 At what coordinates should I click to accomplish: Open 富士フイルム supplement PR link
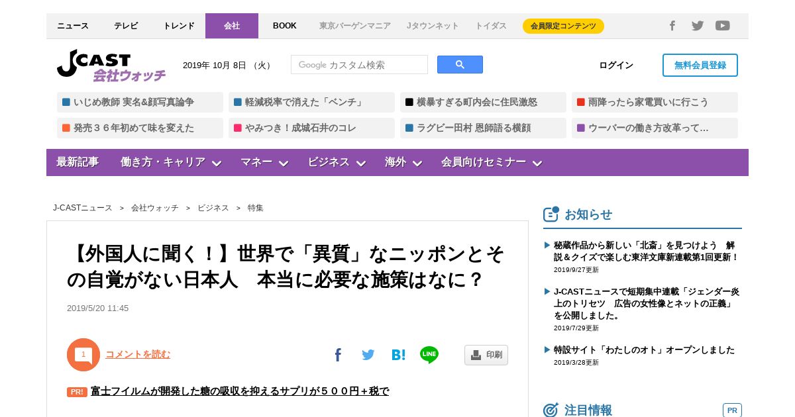click(240, 391)
